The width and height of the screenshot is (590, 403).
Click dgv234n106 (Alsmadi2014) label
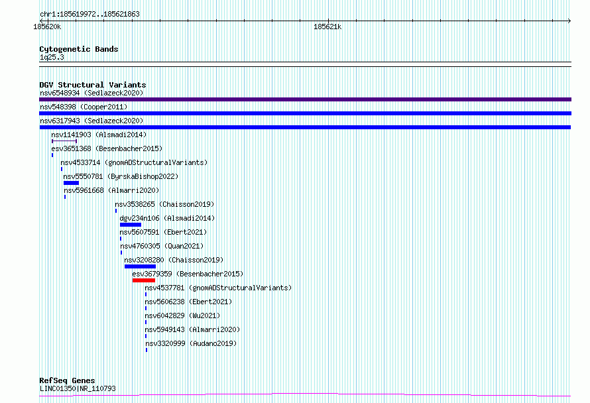coord(167,218)
